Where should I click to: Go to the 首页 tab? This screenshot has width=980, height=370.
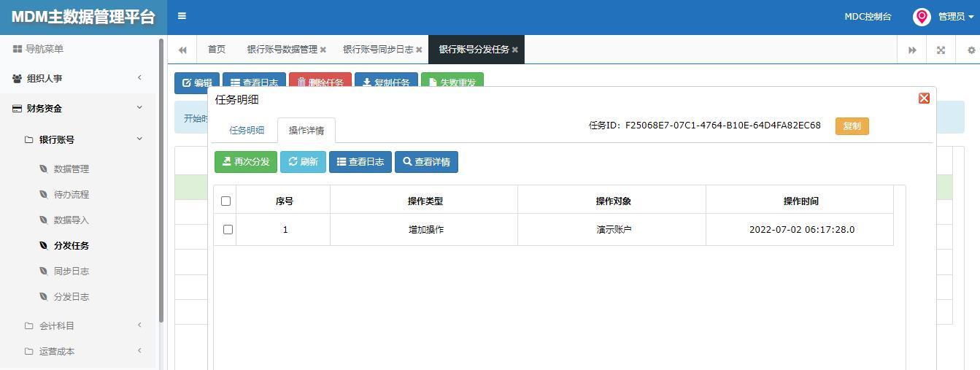(x=217, y=50)
